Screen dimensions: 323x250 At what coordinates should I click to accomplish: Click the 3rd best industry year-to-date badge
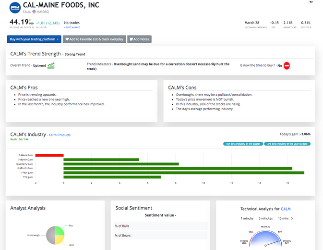(x=287, y=144)
